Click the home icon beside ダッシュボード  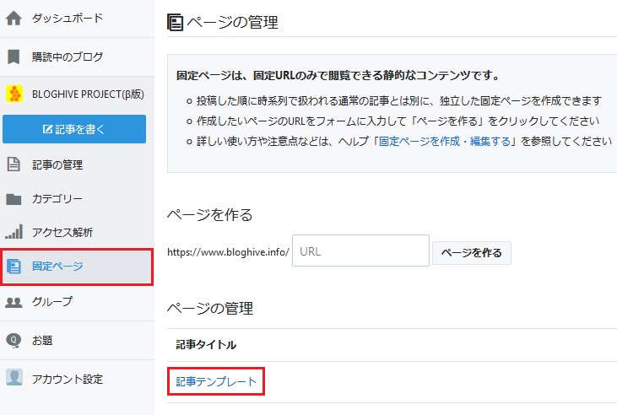pyautogui.click(x=14, y=18)
